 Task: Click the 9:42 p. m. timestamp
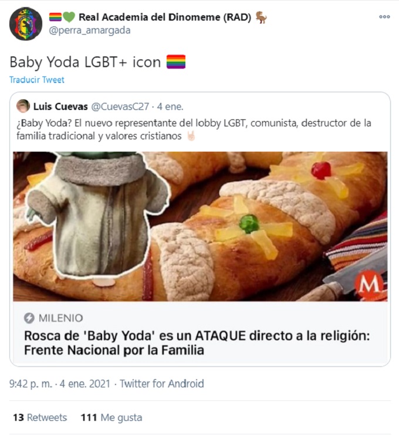click(31, 384)
